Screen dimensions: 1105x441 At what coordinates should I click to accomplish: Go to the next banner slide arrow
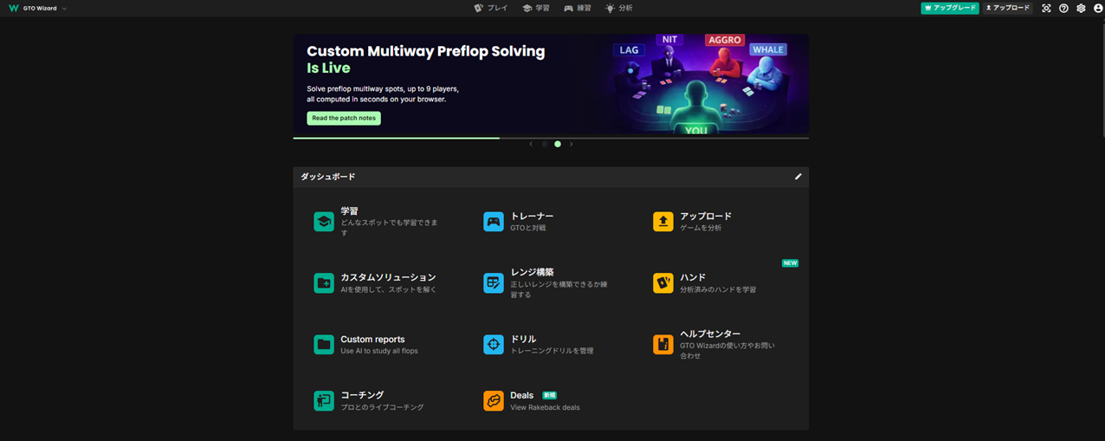(572, 145)
